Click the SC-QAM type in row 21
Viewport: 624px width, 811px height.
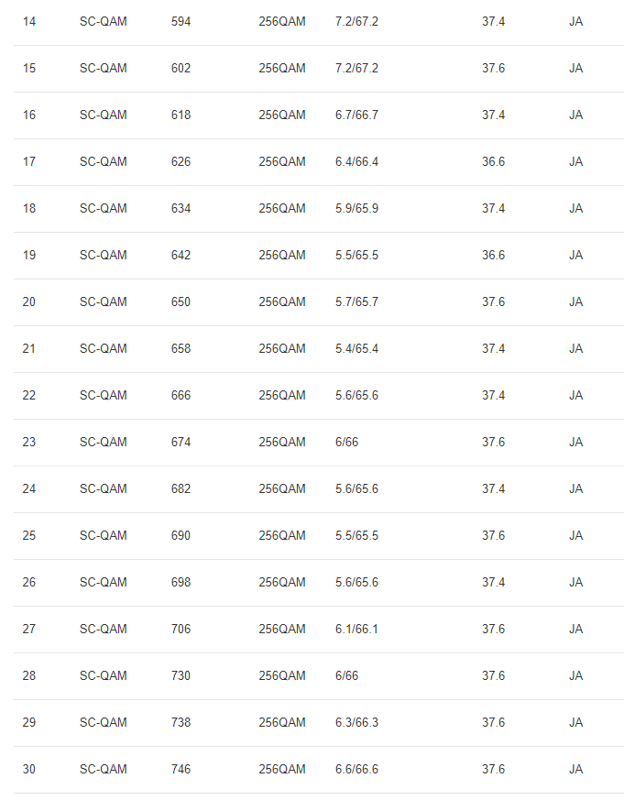pos(103,348)
